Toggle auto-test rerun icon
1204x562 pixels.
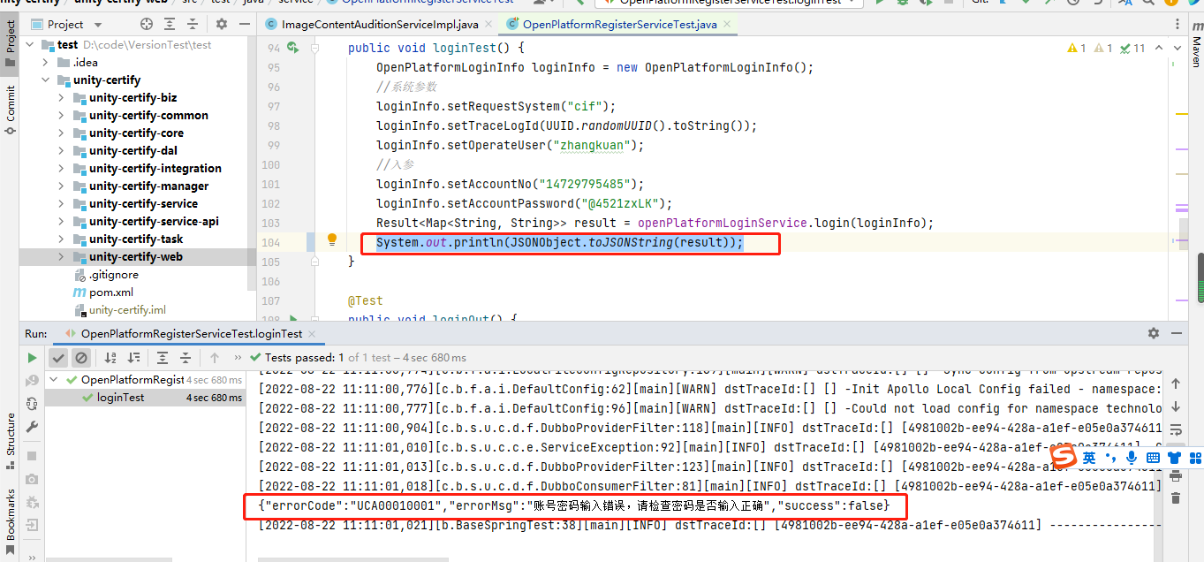tap(32, 404)
